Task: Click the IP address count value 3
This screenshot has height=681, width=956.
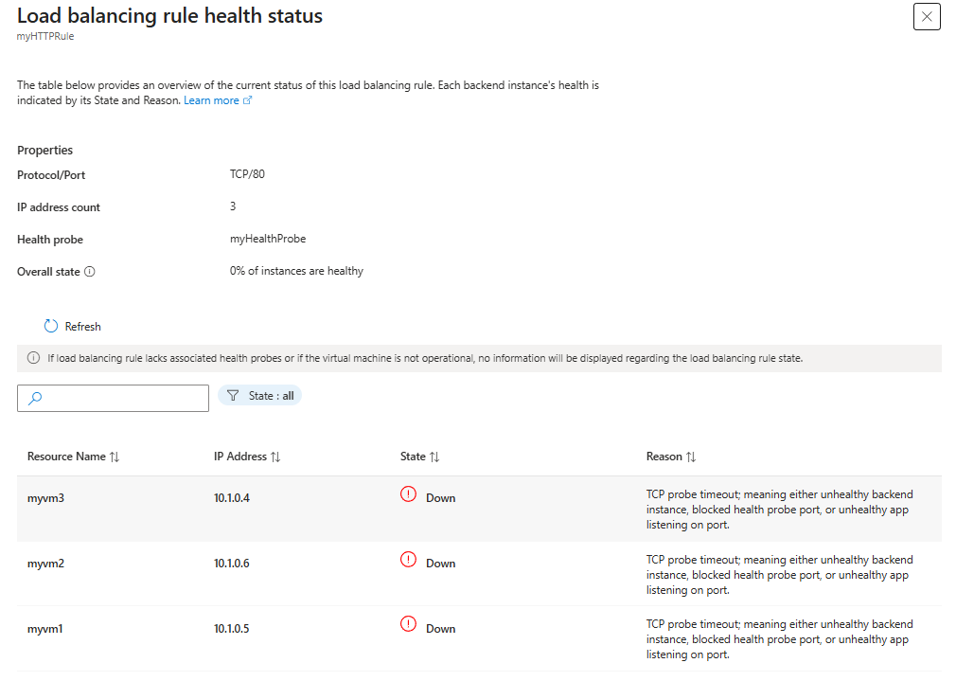Action: [x=233, y=206]
